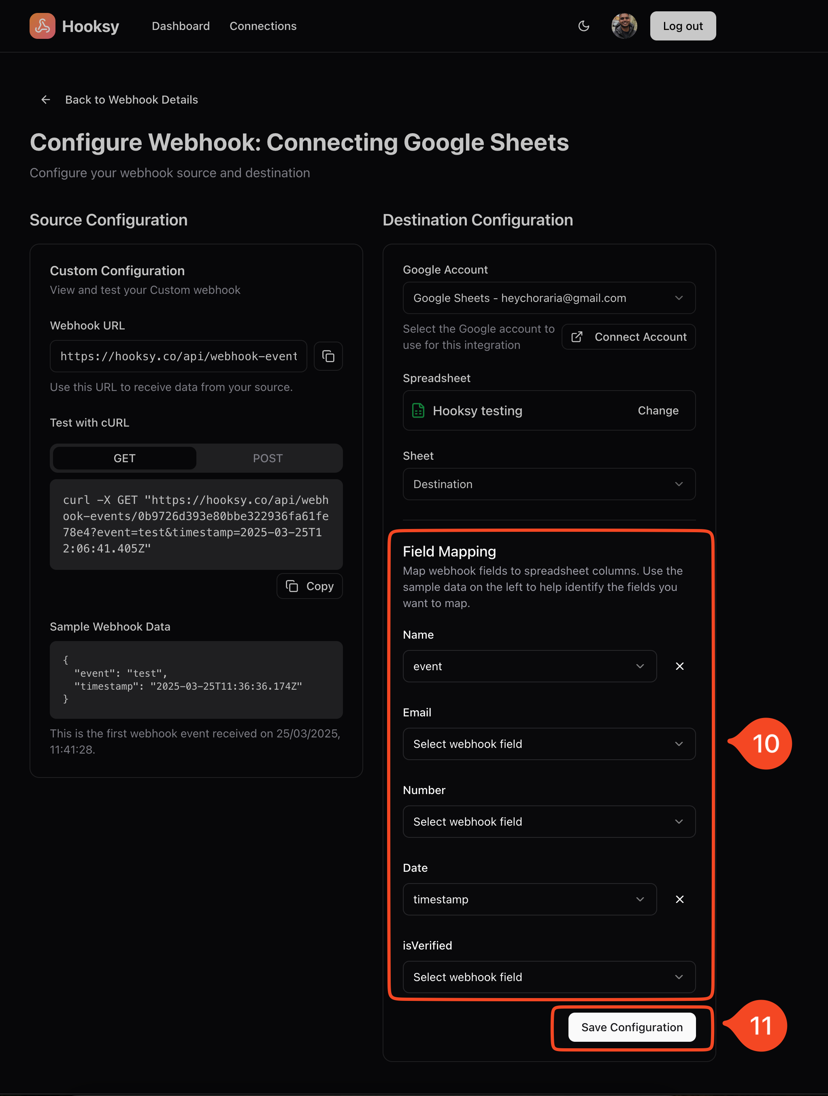
Task: Click the Log out button
Action: click(683, 26)
